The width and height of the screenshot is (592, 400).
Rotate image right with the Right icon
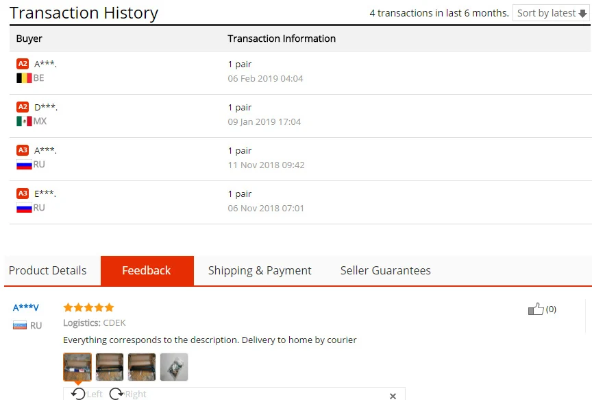[116, 394]
